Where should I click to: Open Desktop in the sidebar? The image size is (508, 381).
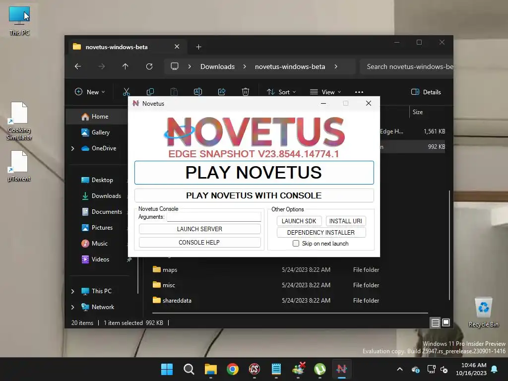click(x=102, y=180)
